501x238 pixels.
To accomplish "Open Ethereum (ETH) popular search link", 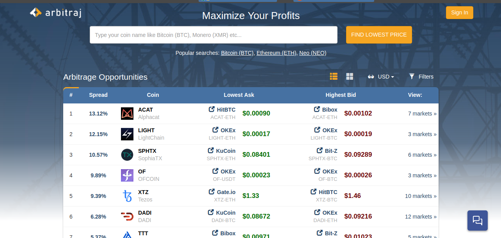I will point(277,53).
